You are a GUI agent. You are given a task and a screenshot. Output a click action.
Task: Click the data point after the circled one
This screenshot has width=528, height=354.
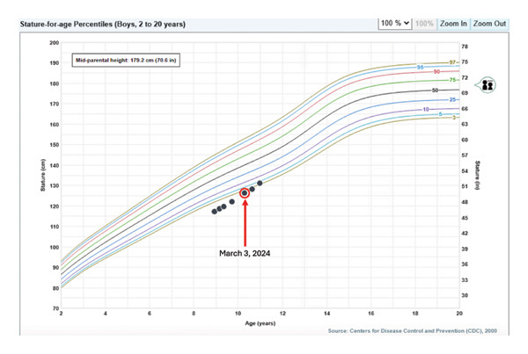click(252, 189)
